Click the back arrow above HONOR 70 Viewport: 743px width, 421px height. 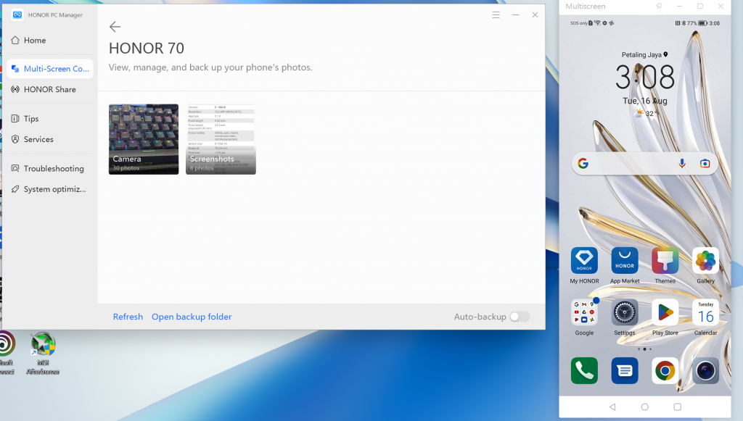(115, 27)
